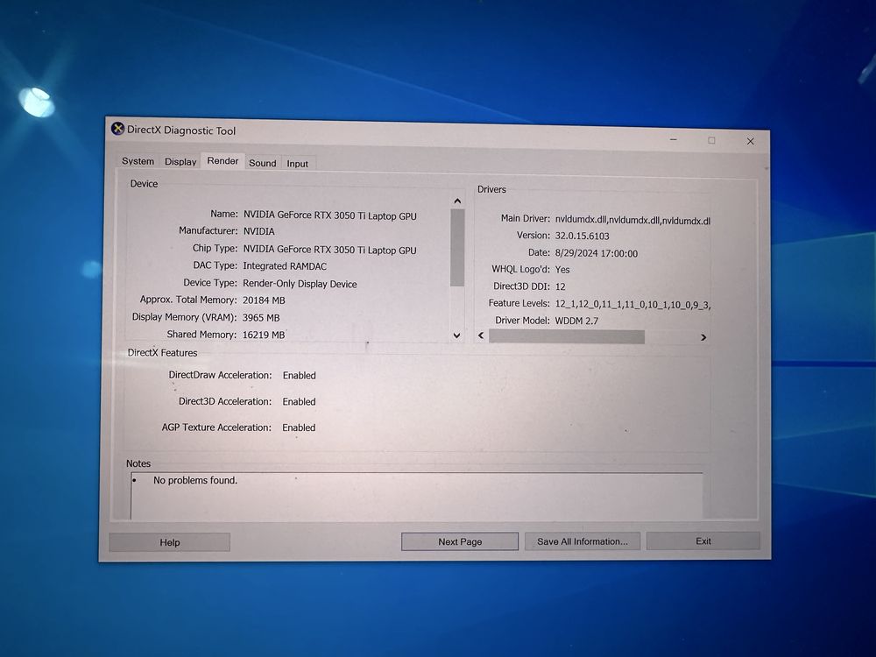Open the Display tab

[x=180, y=161]
